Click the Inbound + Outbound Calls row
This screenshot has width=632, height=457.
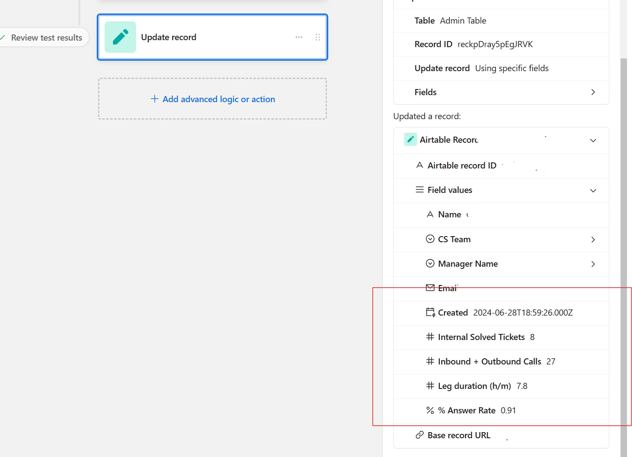[501, 361]
